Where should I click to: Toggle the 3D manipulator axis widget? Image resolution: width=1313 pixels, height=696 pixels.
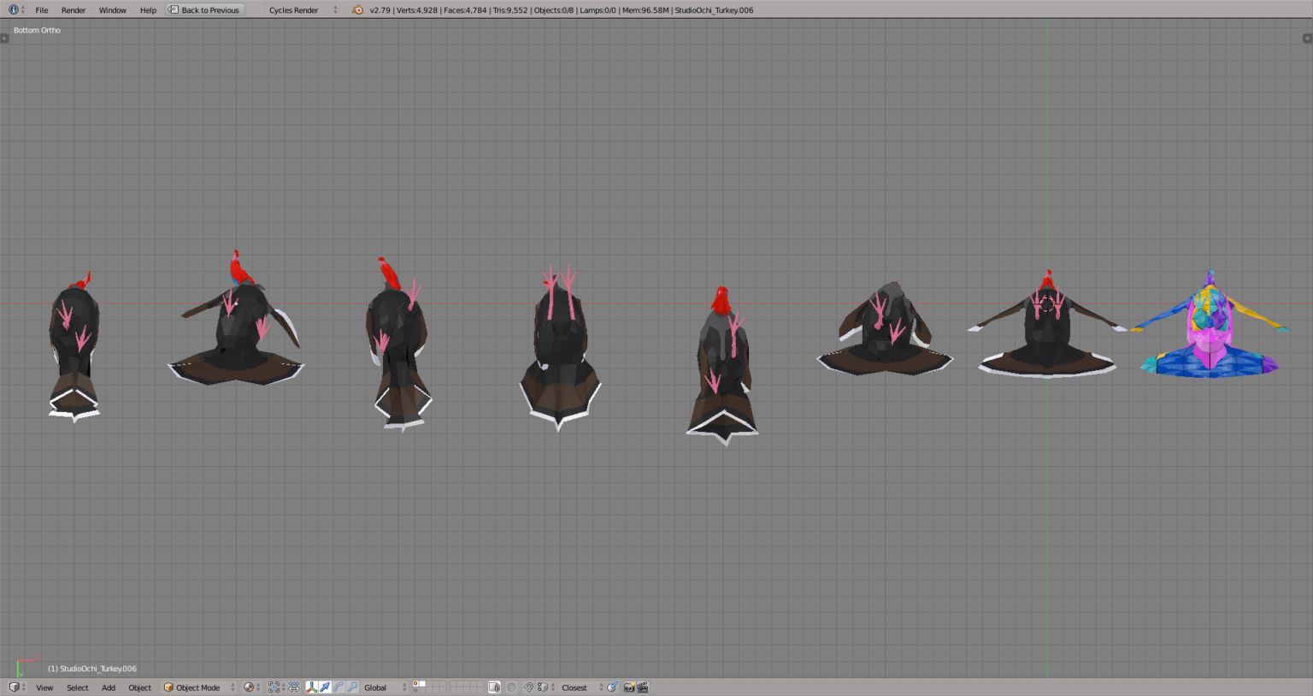311,687
